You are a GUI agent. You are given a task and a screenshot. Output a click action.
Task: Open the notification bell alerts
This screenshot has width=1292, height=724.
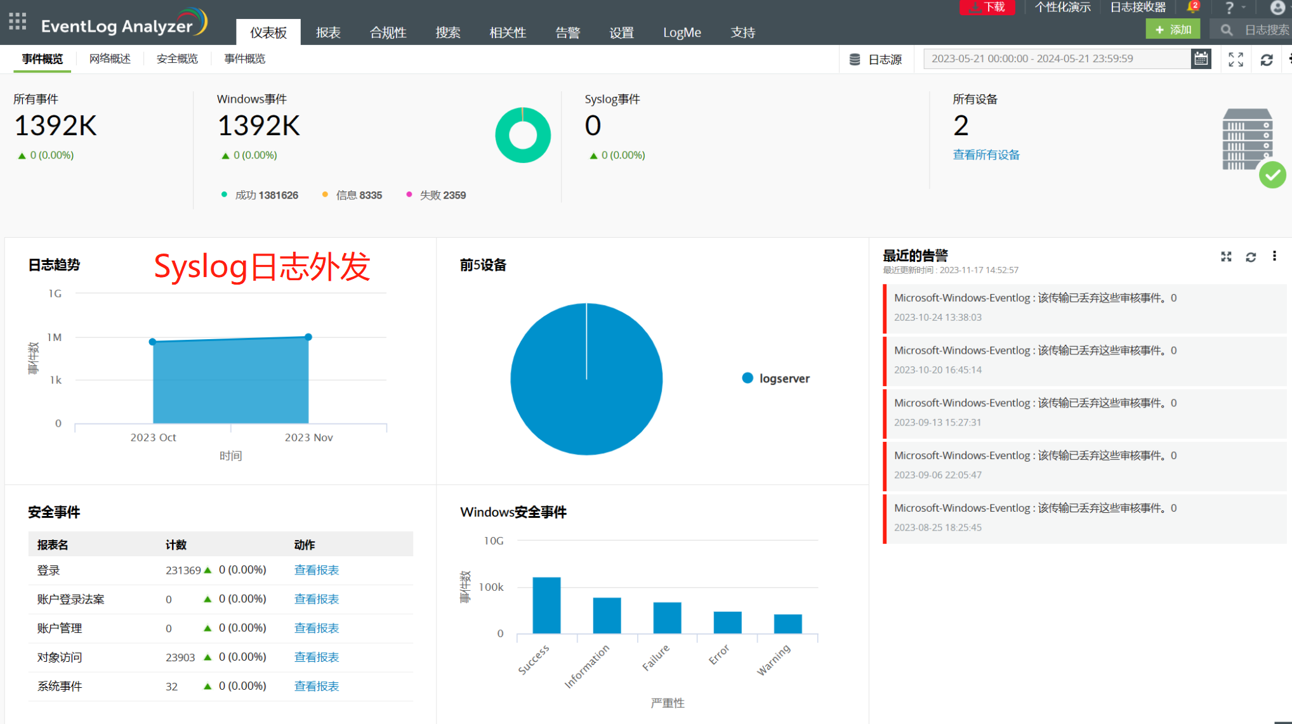[x=1192, y=7]
